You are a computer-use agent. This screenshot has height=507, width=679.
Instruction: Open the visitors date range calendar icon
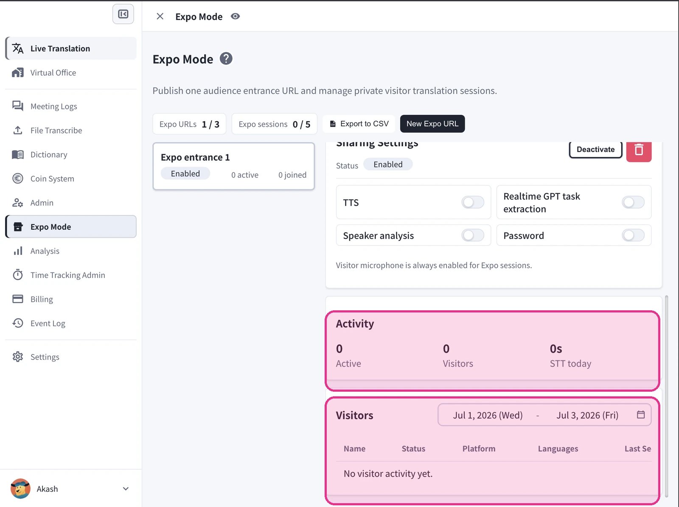[x=641, y=415]
